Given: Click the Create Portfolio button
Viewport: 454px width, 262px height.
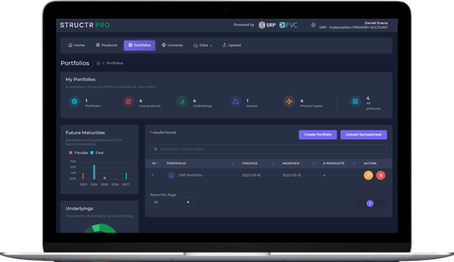Looking at the screenshot, I should pyautogui.click(x=317, y=135).
